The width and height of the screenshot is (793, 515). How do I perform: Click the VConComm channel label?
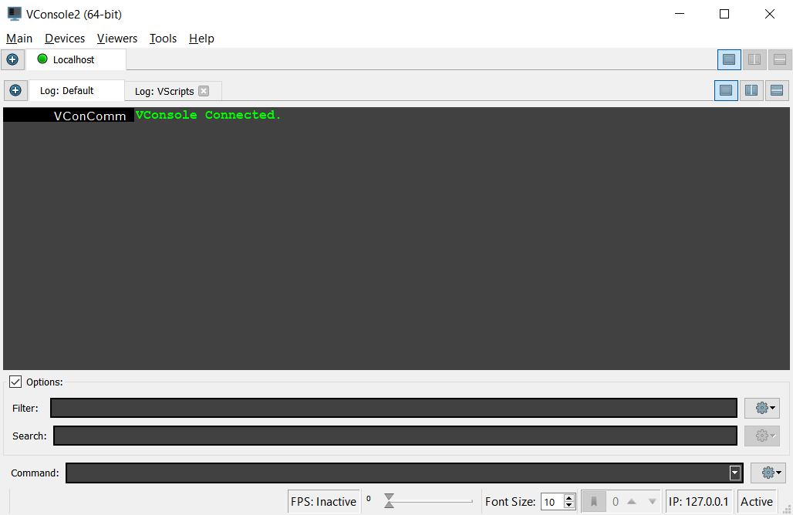coord(89,116)
